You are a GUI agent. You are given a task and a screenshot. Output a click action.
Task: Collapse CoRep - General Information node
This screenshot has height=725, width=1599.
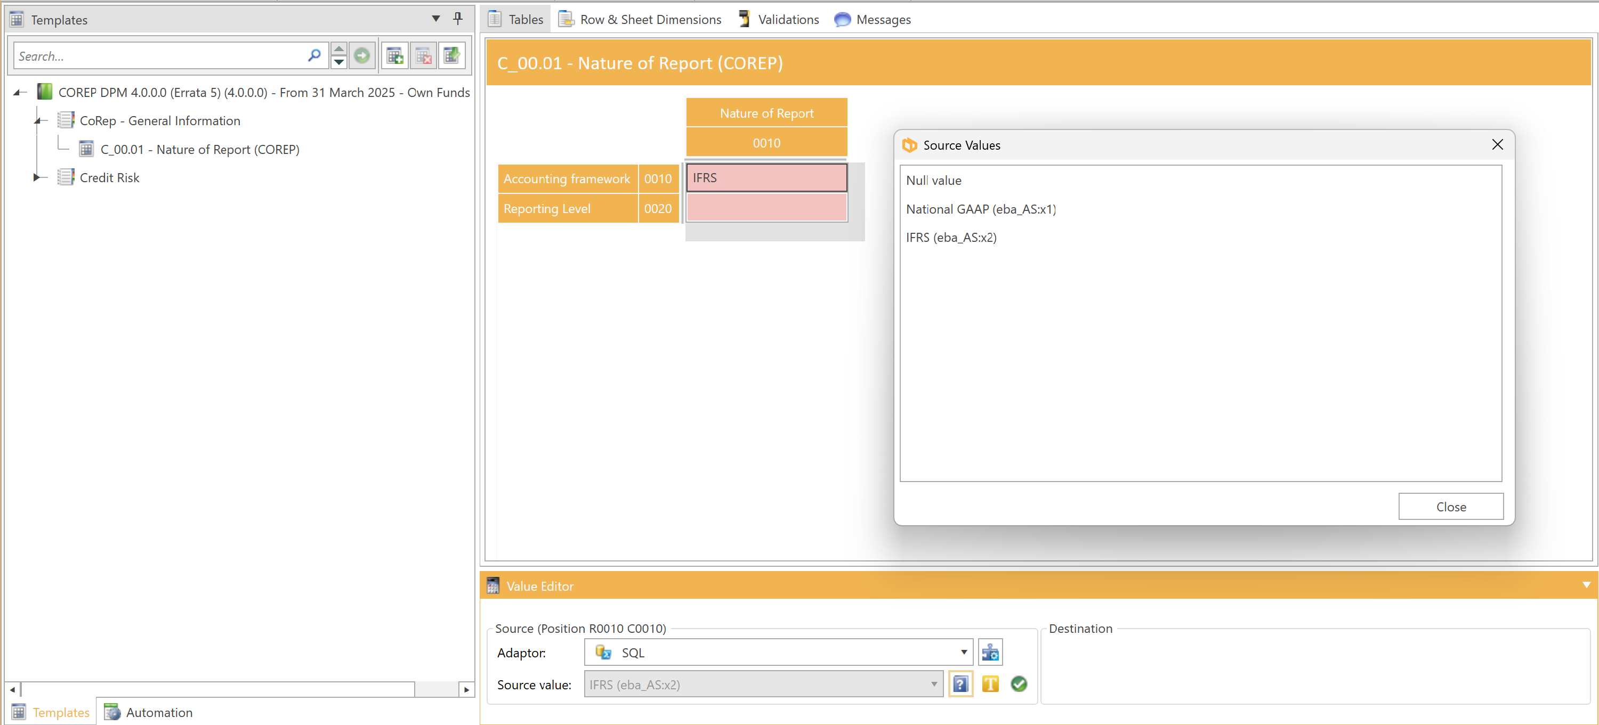(38, 121)
